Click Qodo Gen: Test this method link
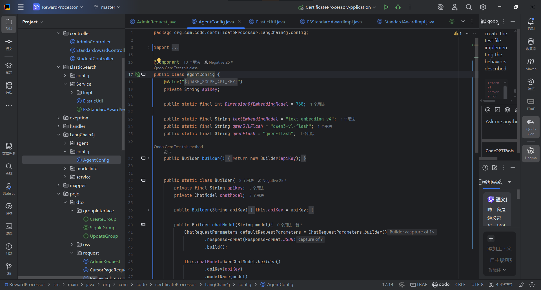This screenshot has width=541, height=290. tap(178, 147)
